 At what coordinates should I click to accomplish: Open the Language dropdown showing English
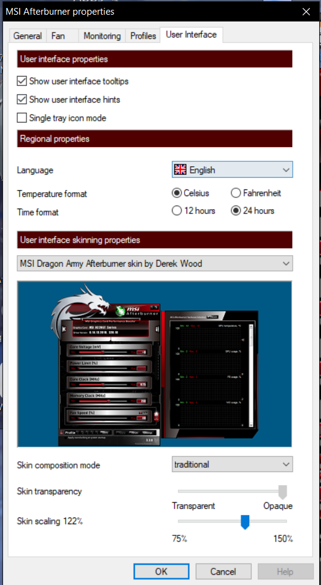point(232,170)
